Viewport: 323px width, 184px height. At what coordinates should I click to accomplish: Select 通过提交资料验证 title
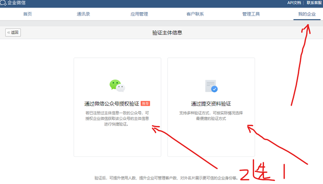coord(211,104)
